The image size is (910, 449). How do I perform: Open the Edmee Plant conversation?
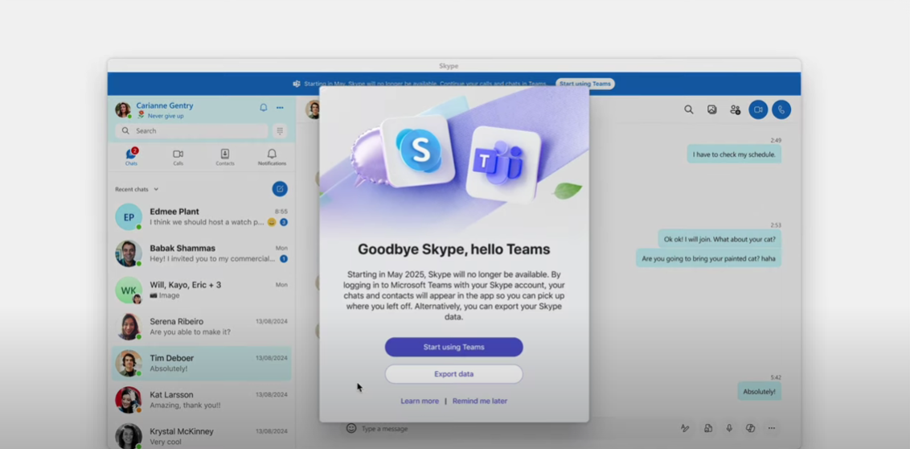pyautogui.click(x=201, y=216)
